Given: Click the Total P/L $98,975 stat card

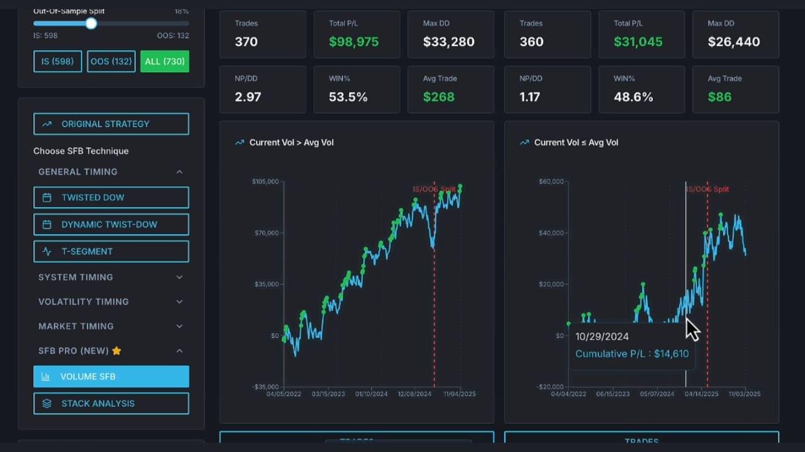Looking at the screenshot, I should click(x=357, y=35).
